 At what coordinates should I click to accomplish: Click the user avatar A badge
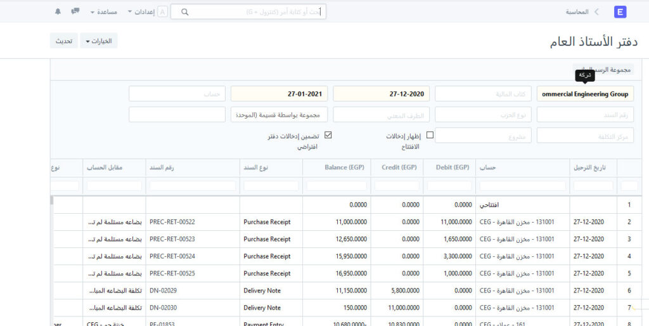(163, 12)
